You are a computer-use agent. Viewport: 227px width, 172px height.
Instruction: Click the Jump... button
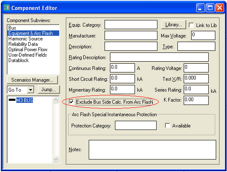pos(49,90)
